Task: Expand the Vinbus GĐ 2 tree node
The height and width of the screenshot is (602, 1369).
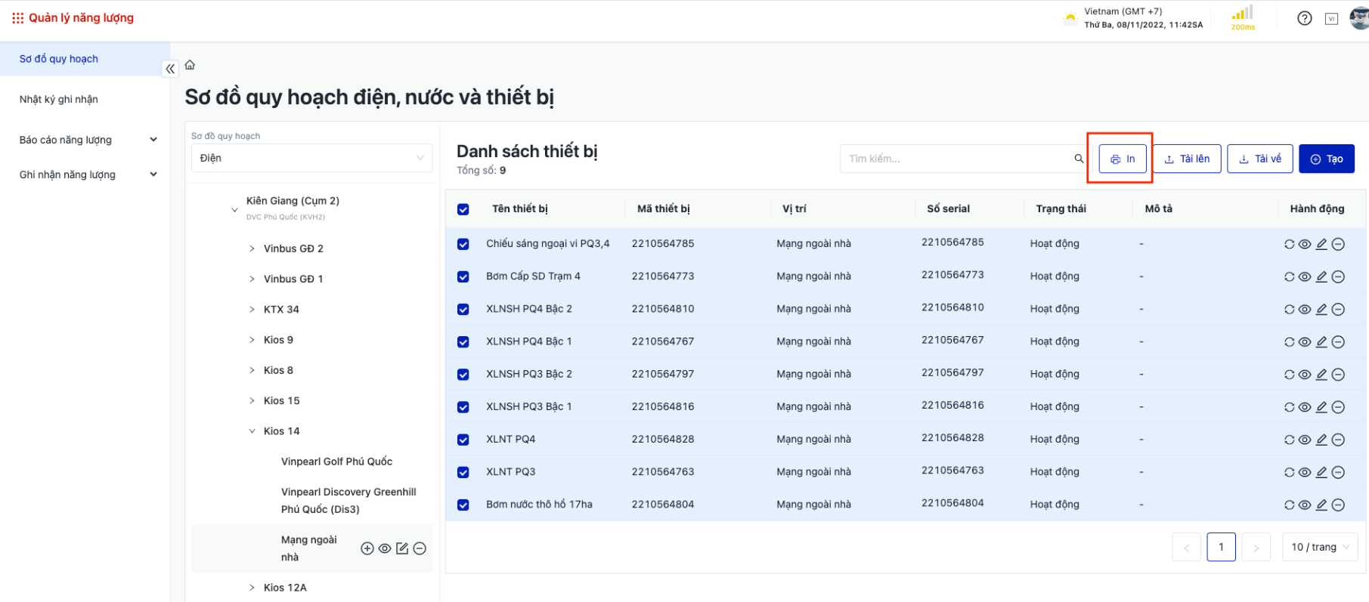Action: (252, 249)
